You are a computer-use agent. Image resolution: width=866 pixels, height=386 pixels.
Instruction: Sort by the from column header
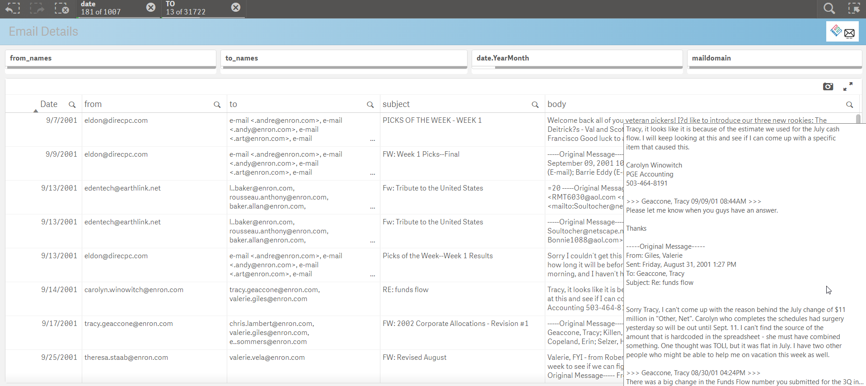[x=93, y=104]
